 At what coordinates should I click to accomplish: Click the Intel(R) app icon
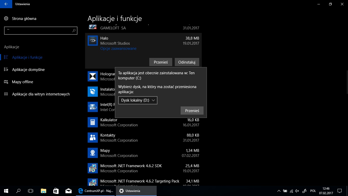coord(93,107)
